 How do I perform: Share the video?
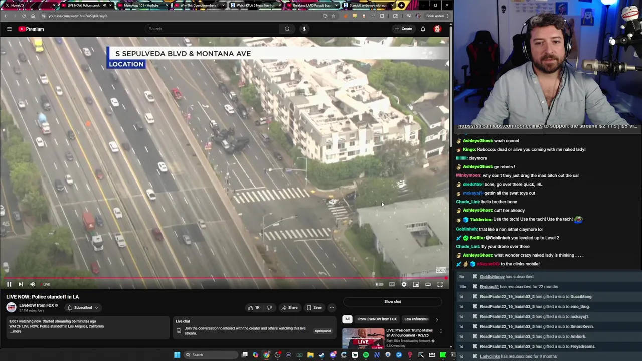(289, 308)
